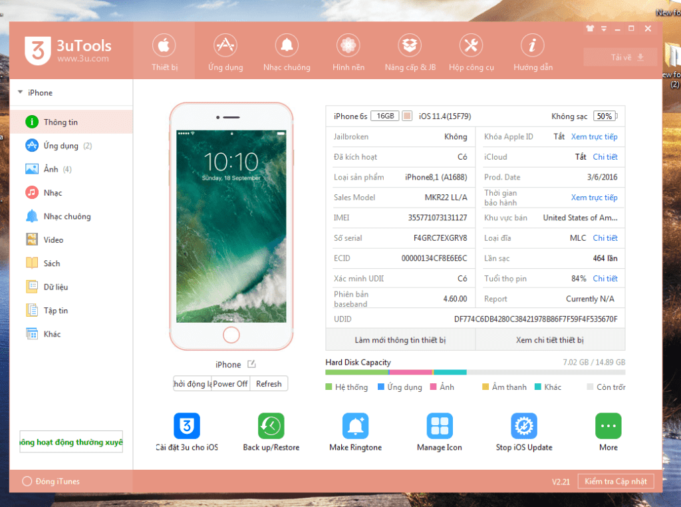Screen dimensions: 681x507
Task: Open Nhạc music in the sidebar
Action: [71, 192]
